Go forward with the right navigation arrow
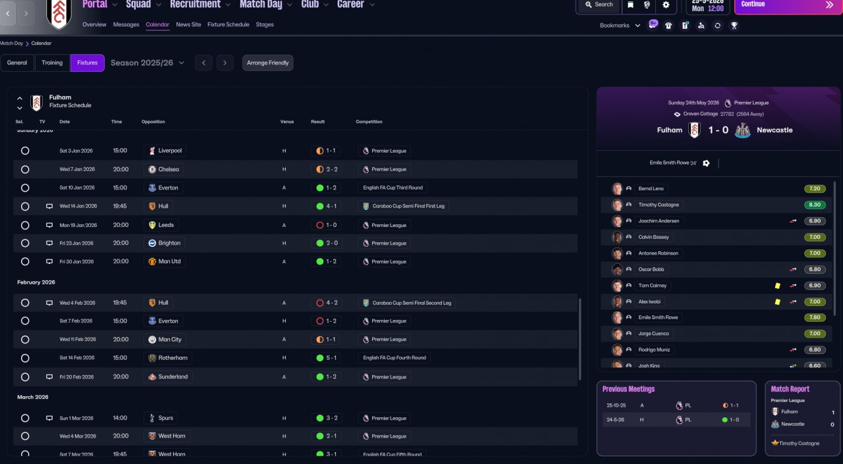The height and width of the screenshot is (464, 843). 26,13
